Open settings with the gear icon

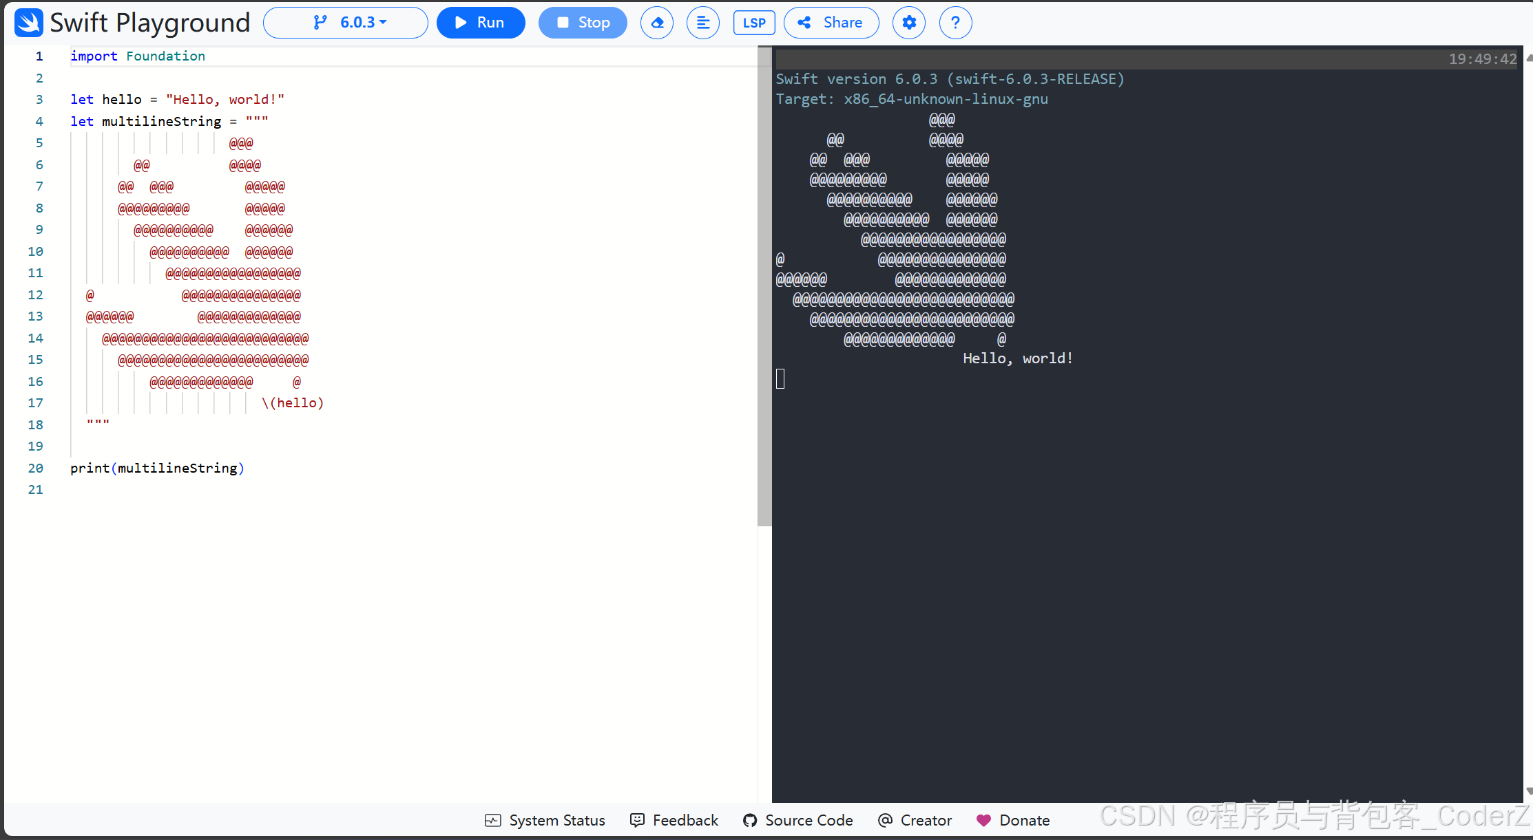[x=909, y=23]
